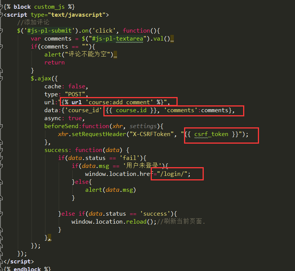Viewport: 295px width, 271px height.
Task: Click the comment '//添加评论'
Action: tap(33, 22)
